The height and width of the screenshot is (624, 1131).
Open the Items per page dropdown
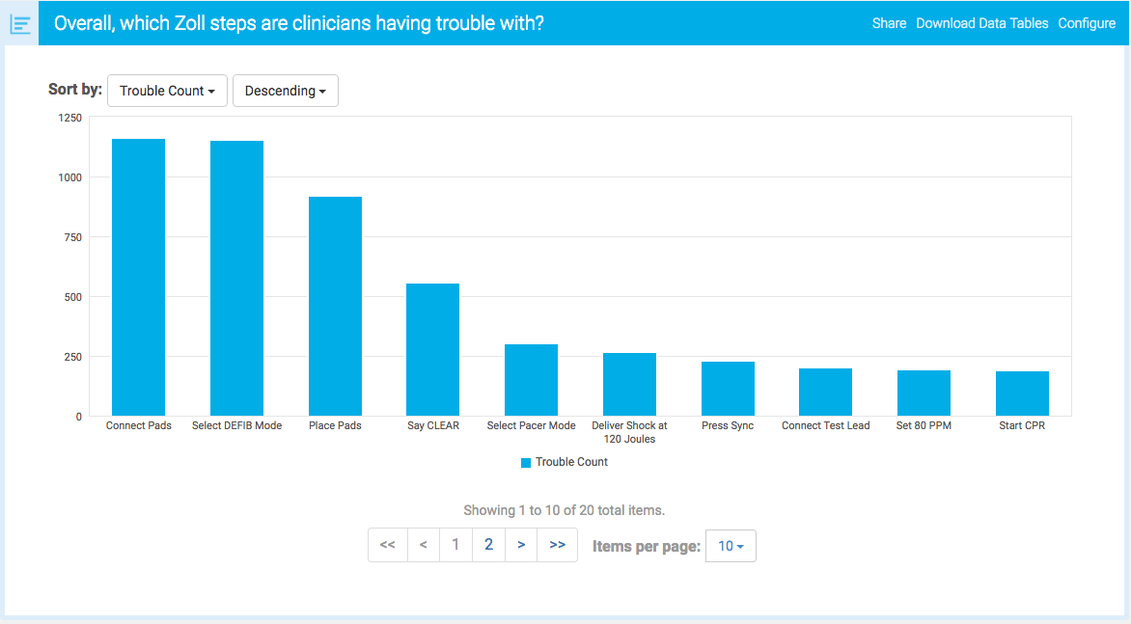coord(731,546)
